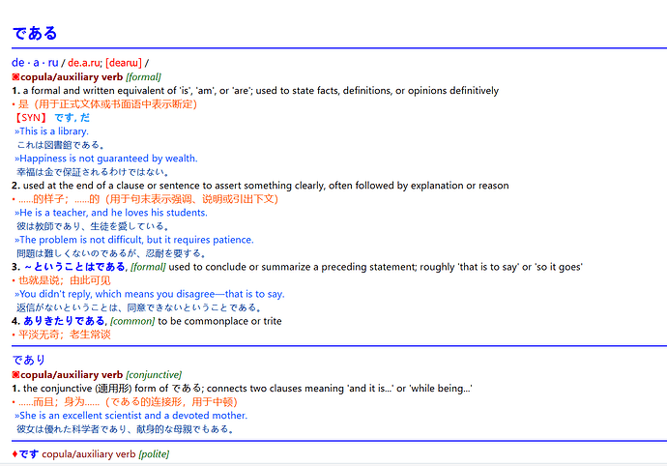The width and height of the screenshot is (667, 466).
Task: Click Japanese sentence 彼女は優れた科学者であり、献身的な母親でもある。
Action: (126, 429)
